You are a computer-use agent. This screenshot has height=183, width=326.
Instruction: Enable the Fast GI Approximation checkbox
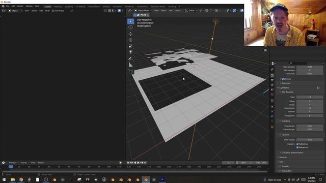(283, 152)
